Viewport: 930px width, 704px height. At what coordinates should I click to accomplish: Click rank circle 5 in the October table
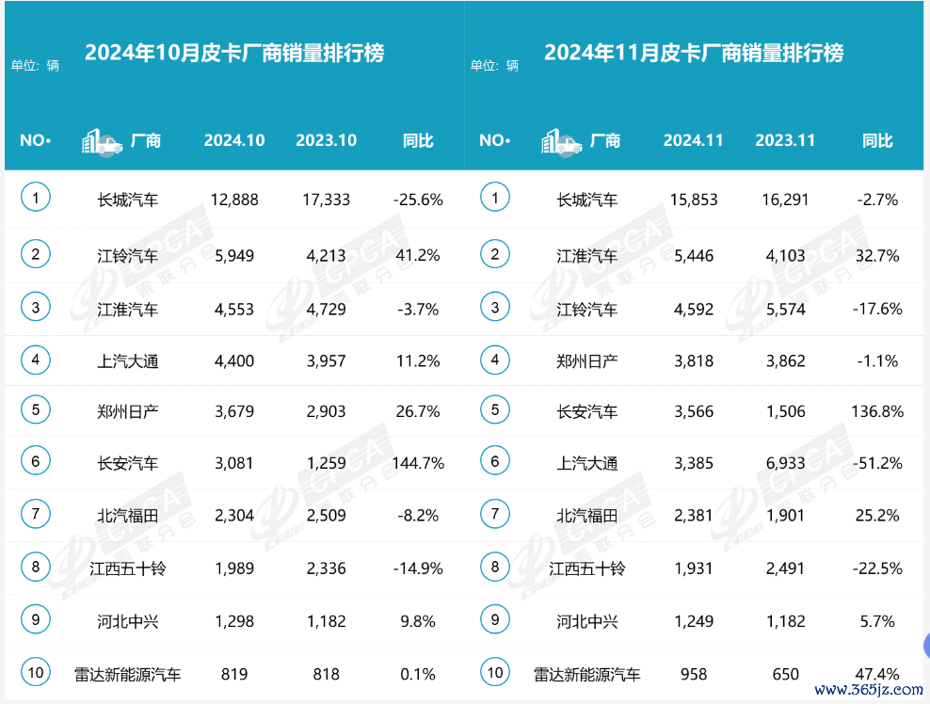click(x=36, y=409)
